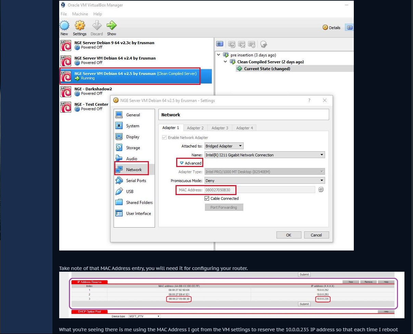
Task: Click the green Show arrow toolbar icon
Action: point(112,28)
